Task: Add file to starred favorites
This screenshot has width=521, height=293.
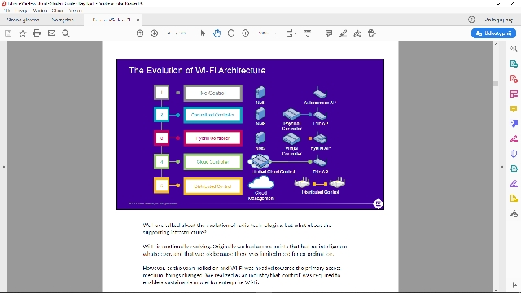Action: [x=23, y=33]
